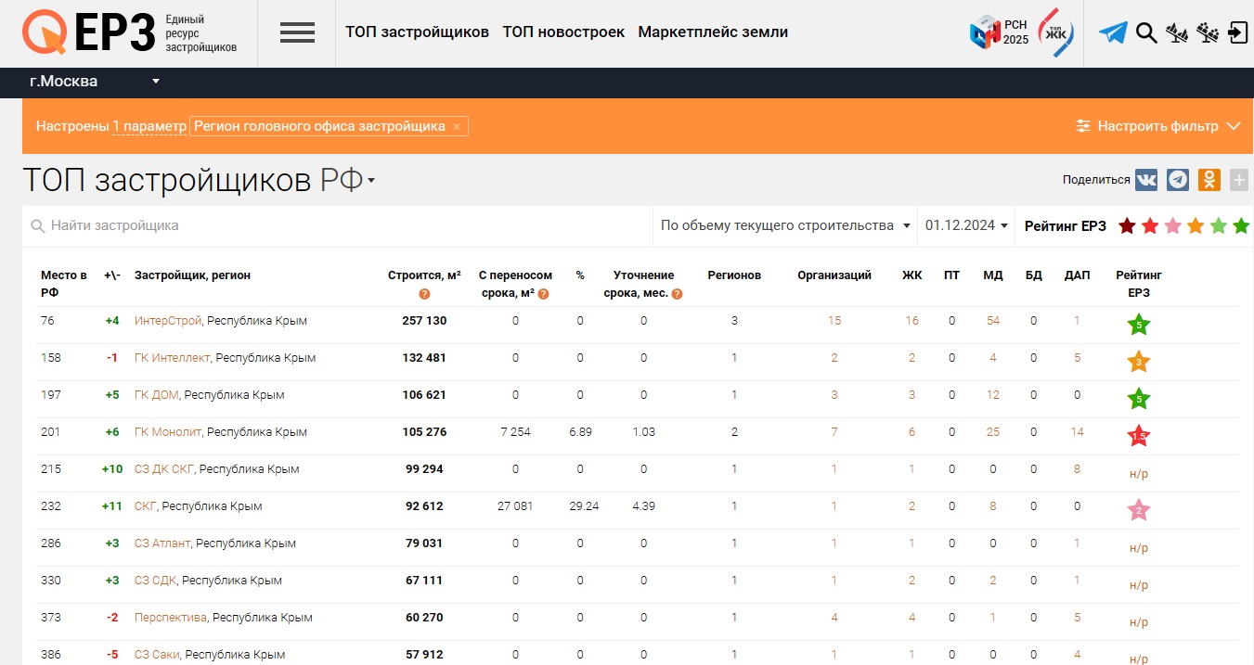Open СКГ developer link in row 232

click(x=146, y=506)
